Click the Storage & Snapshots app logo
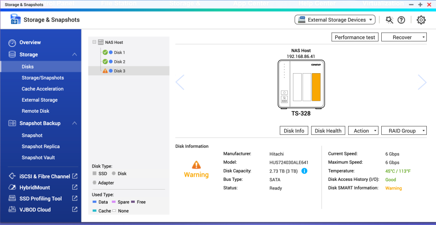This screenshot has height=225, width=436. click(x=16, y=19)
